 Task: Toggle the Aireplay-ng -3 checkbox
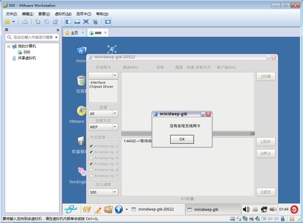click(91, 152)
